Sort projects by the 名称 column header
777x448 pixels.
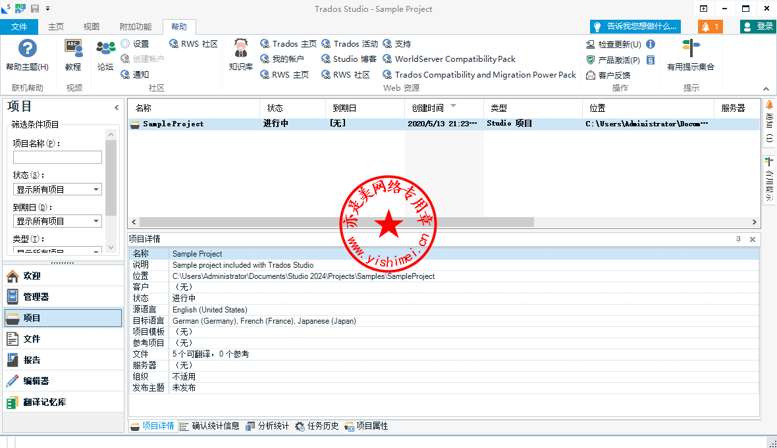194,108
